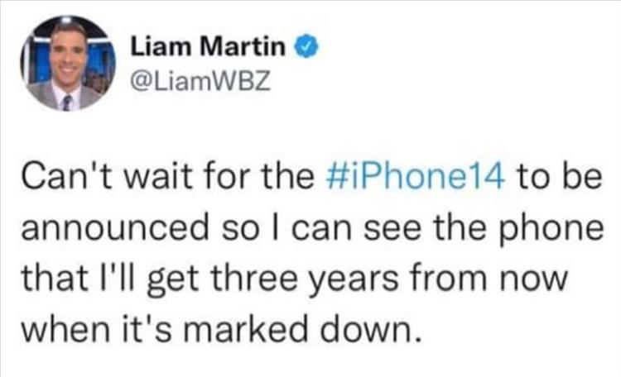Image resolution: width=621 pixels, height=377 pixels.
Task: Click the words "to be" after the hashtag
Action: (x=559, y=177)
